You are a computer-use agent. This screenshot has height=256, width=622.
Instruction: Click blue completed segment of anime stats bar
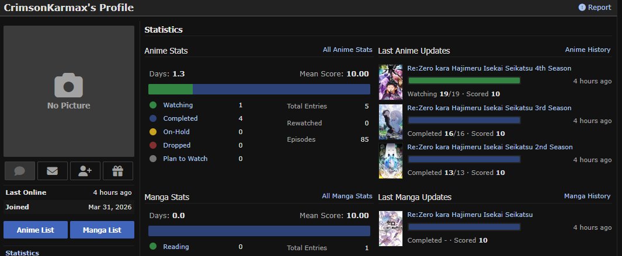tap(282, 89)
